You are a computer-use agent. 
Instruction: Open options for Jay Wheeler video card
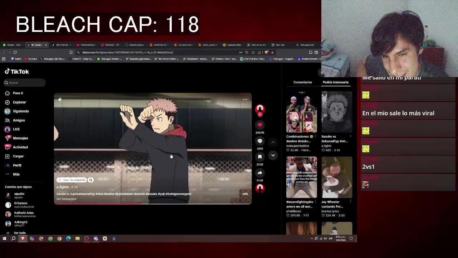(350, 202)
